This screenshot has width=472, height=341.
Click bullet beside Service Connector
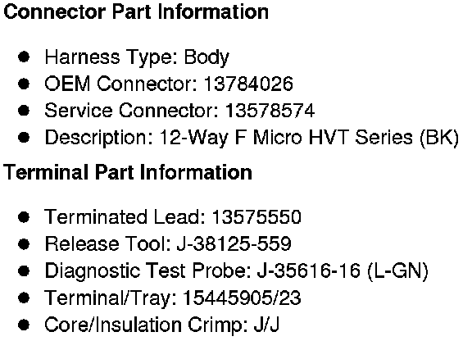(x=24, y=111)
